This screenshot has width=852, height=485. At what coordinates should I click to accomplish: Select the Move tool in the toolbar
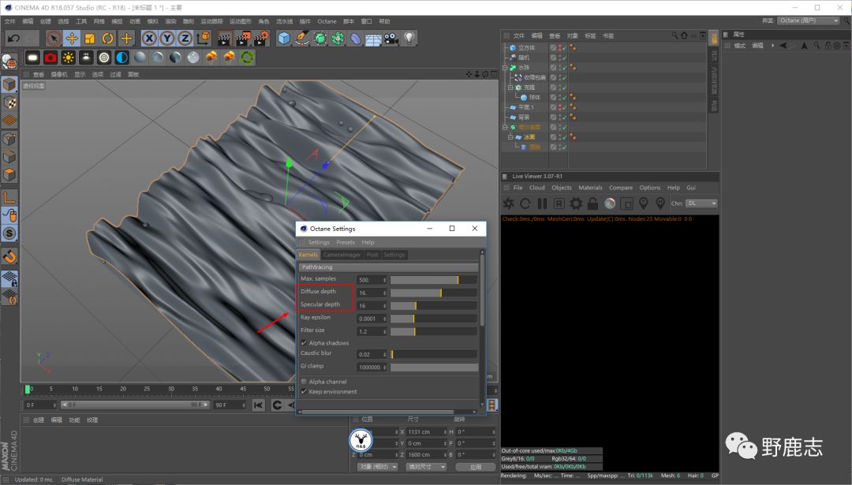(x=72, y=38)
